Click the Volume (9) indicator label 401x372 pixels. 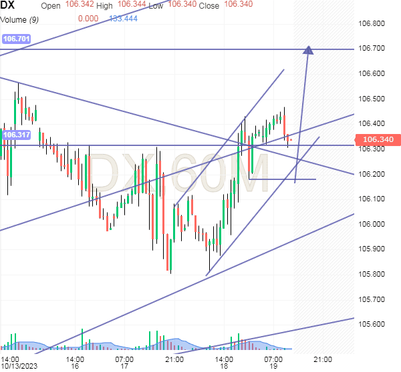click(19, 19)
